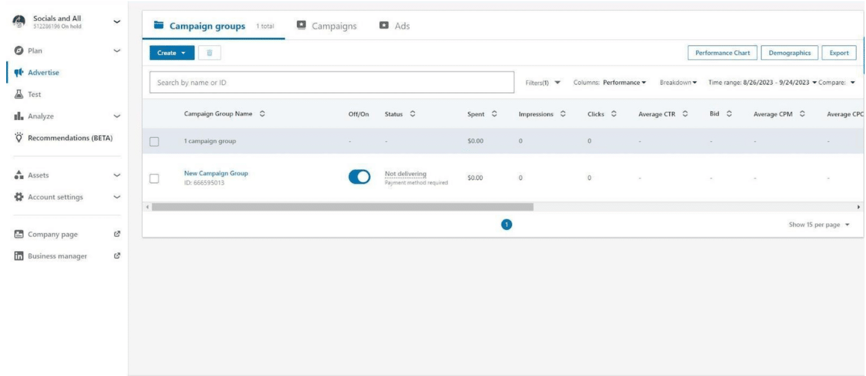This screenshot has height=376, width=866.
Task: Open the Test flask section
Action: [19, 95]
